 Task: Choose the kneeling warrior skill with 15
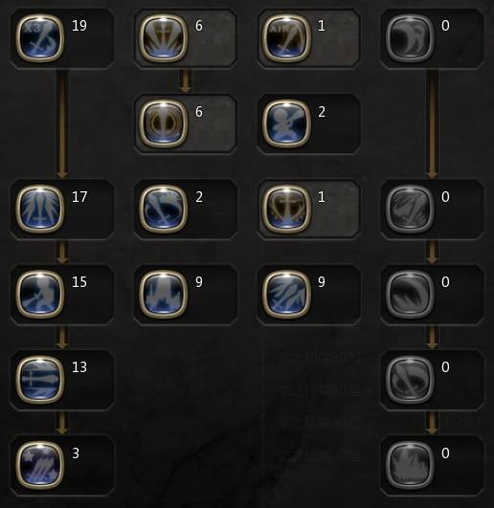pos(40,294)
